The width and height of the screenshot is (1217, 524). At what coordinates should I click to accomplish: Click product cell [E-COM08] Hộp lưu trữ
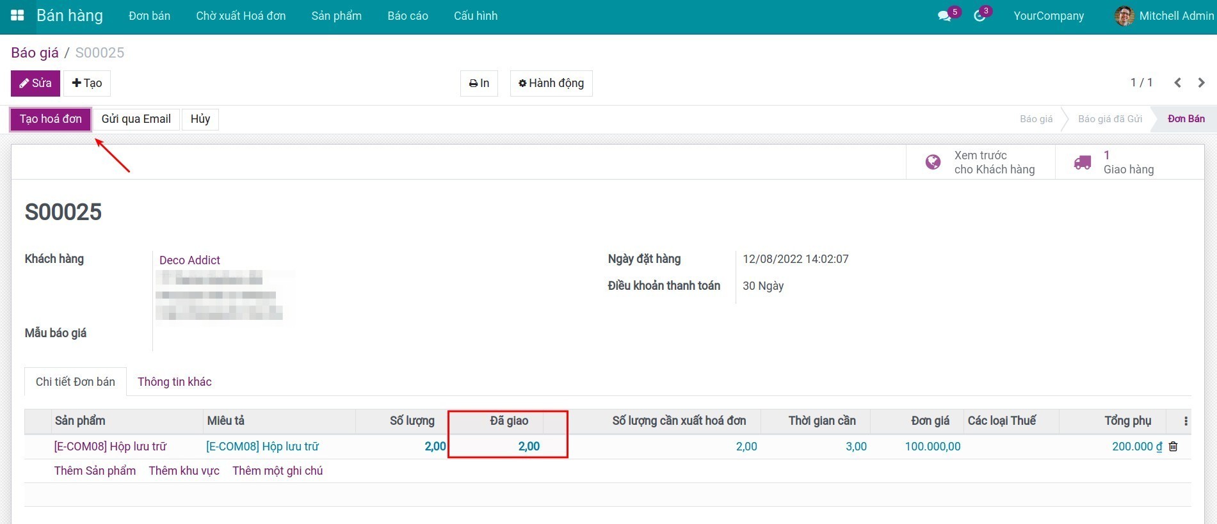click(110, 447)
